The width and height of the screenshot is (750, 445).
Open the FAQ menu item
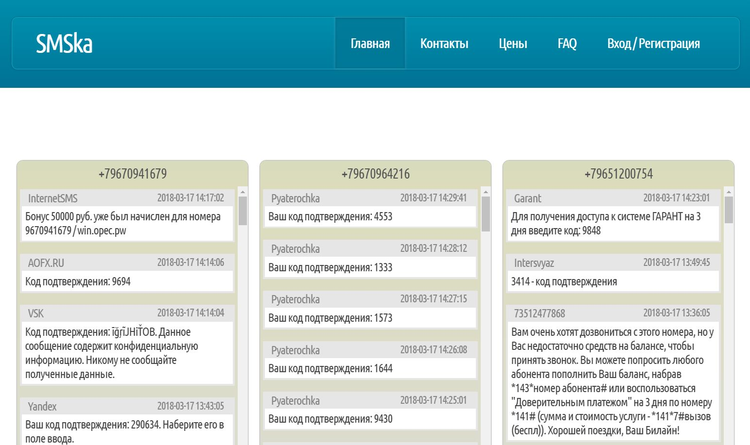click(x=567, y=44)
